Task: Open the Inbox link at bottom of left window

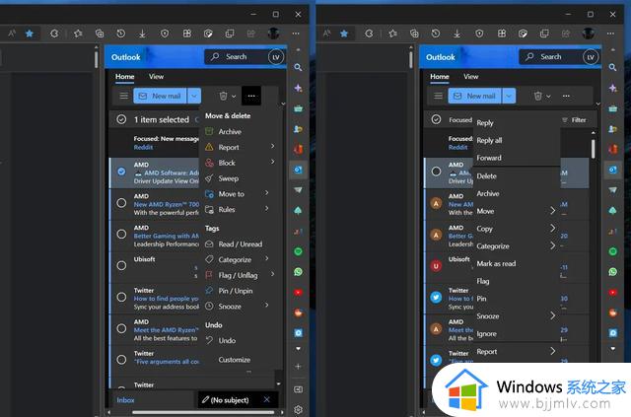Action: pyautogui.click(x=125, y=400)
